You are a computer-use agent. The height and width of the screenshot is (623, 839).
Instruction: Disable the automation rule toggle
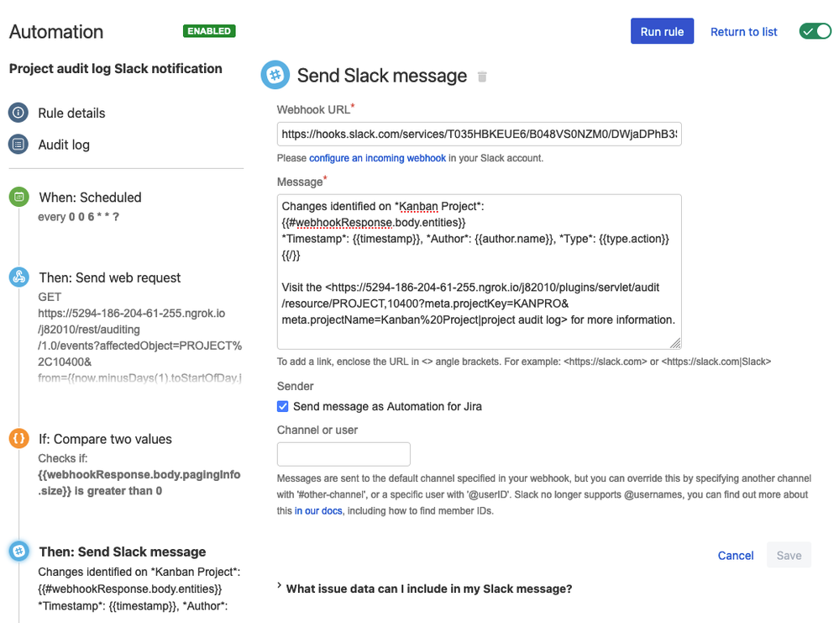(814, 30)
